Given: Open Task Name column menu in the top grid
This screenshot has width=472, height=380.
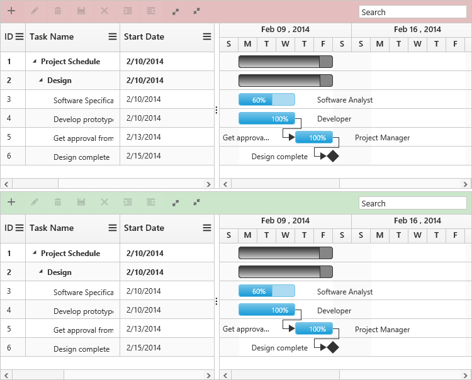Looking at the screenshot, I should [x=113, y=37].
